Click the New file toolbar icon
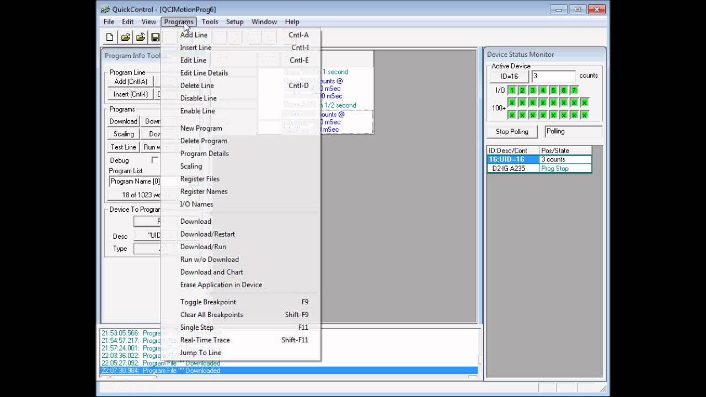This screenshot has width=706, height=397. click(110, 37)
